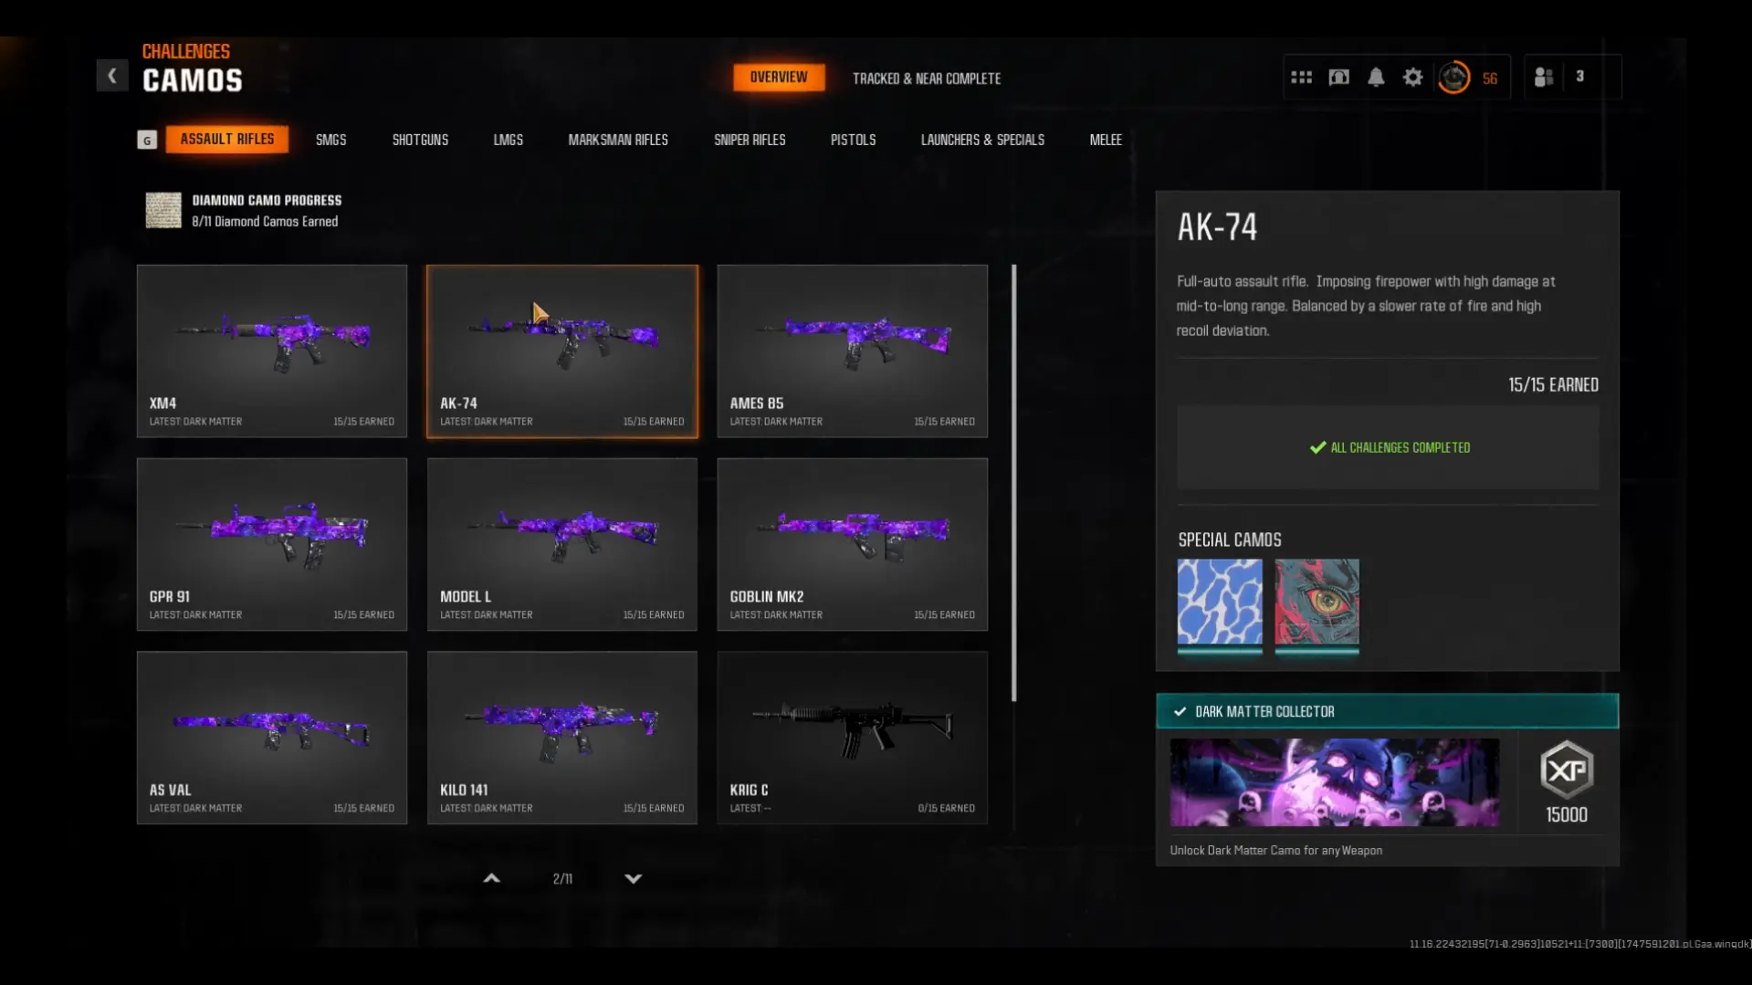Click the All Challenges Completed banner
The height and width of the screenshot is (985, 1752).
tap(1388, 447)
